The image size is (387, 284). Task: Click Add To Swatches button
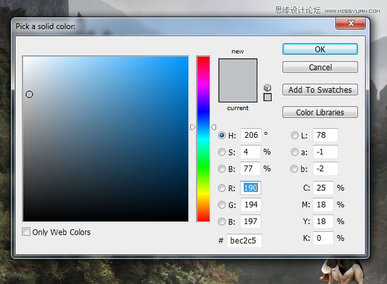click(x=320, y=90)
